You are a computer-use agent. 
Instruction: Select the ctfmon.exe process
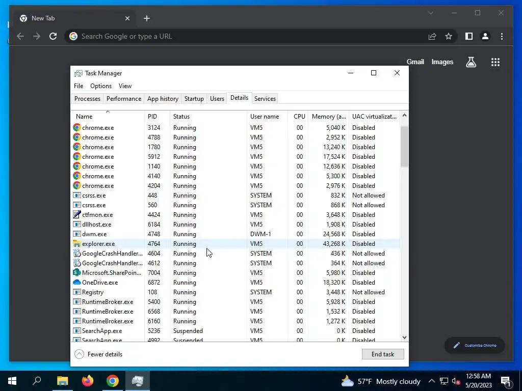[236, 215]
